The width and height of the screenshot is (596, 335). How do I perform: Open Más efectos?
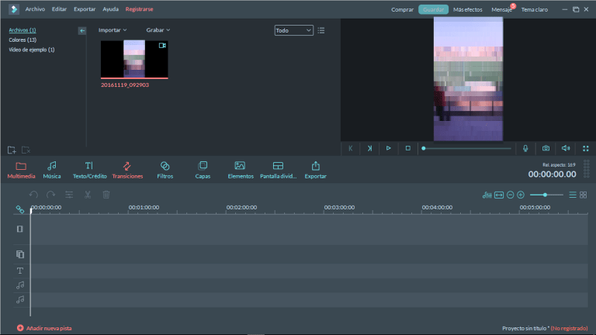[x=467, y=9]
